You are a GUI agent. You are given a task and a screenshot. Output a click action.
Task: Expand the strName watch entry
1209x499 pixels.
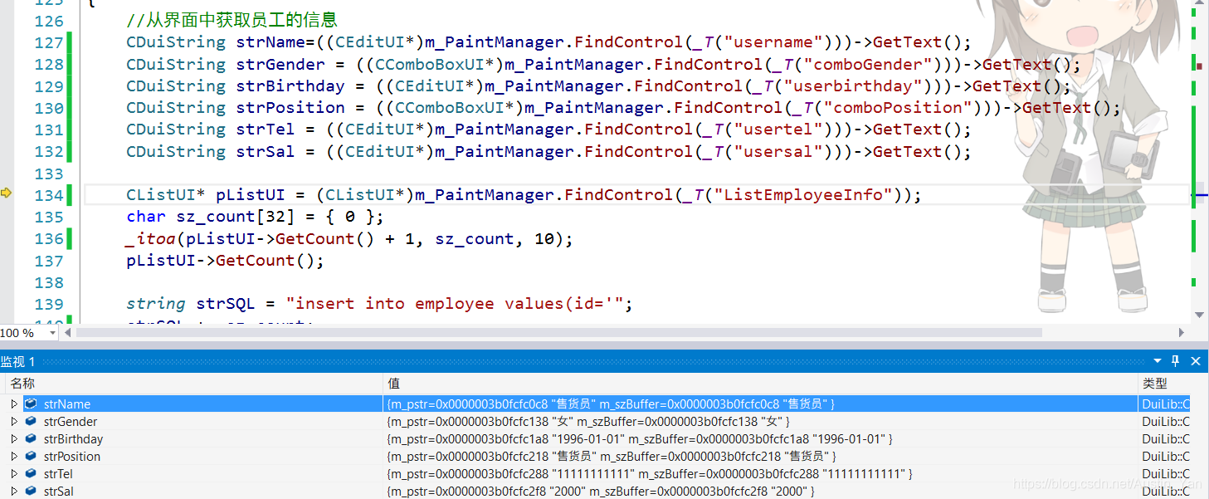coord(14,404)
